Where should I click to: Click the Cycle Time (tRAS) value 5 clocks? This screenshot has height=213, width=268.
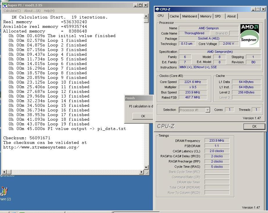coord(217,167)
